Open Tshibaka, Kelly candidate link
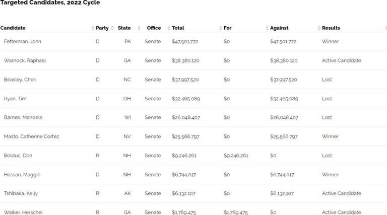Viewport: 387px width, 215px height. point(21,193)
